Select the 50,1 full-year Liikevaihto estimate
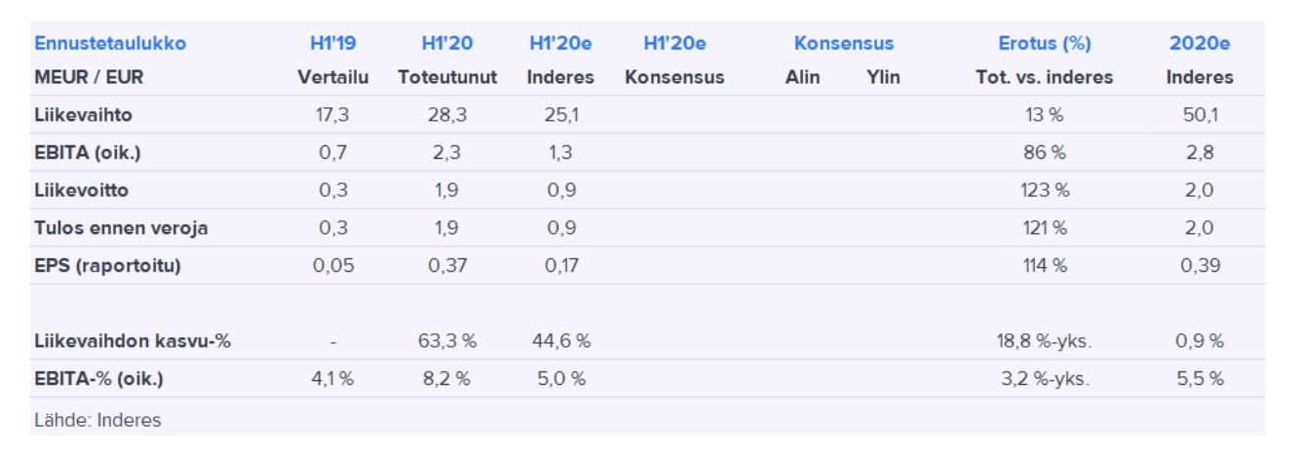 click(x=1200, y=115)
